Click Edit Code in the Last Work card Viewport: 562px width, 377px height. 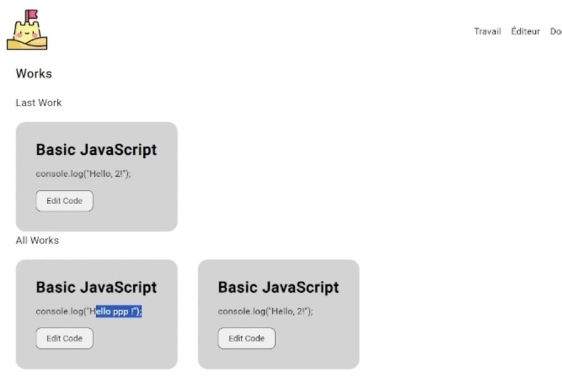tap(64, 201)
